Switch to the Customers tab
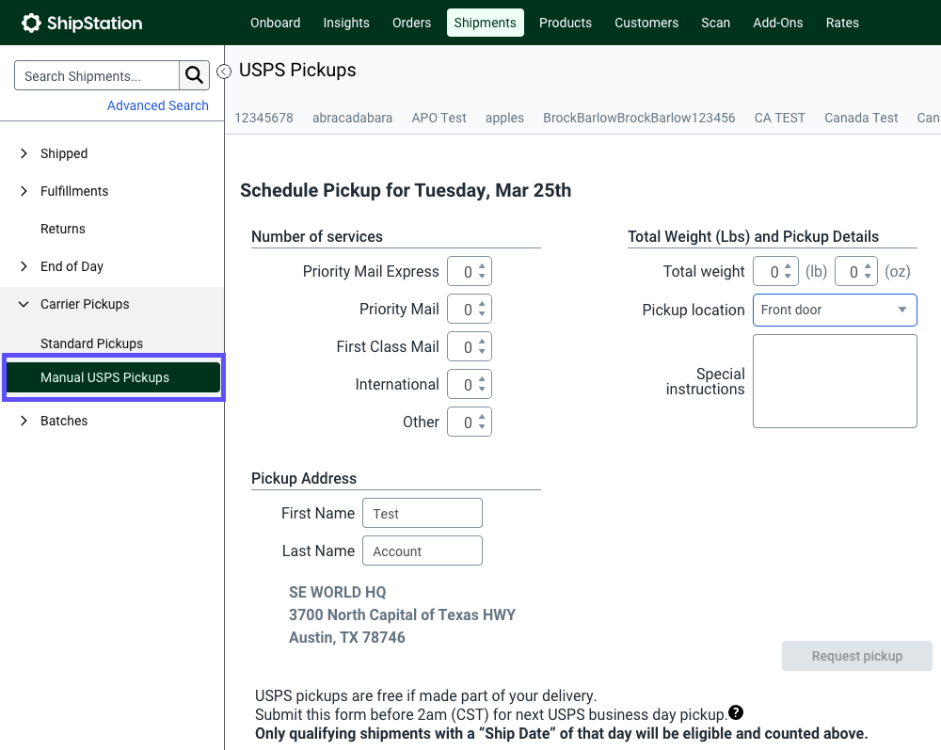941x750 pixels. click(x=646, y=23)
